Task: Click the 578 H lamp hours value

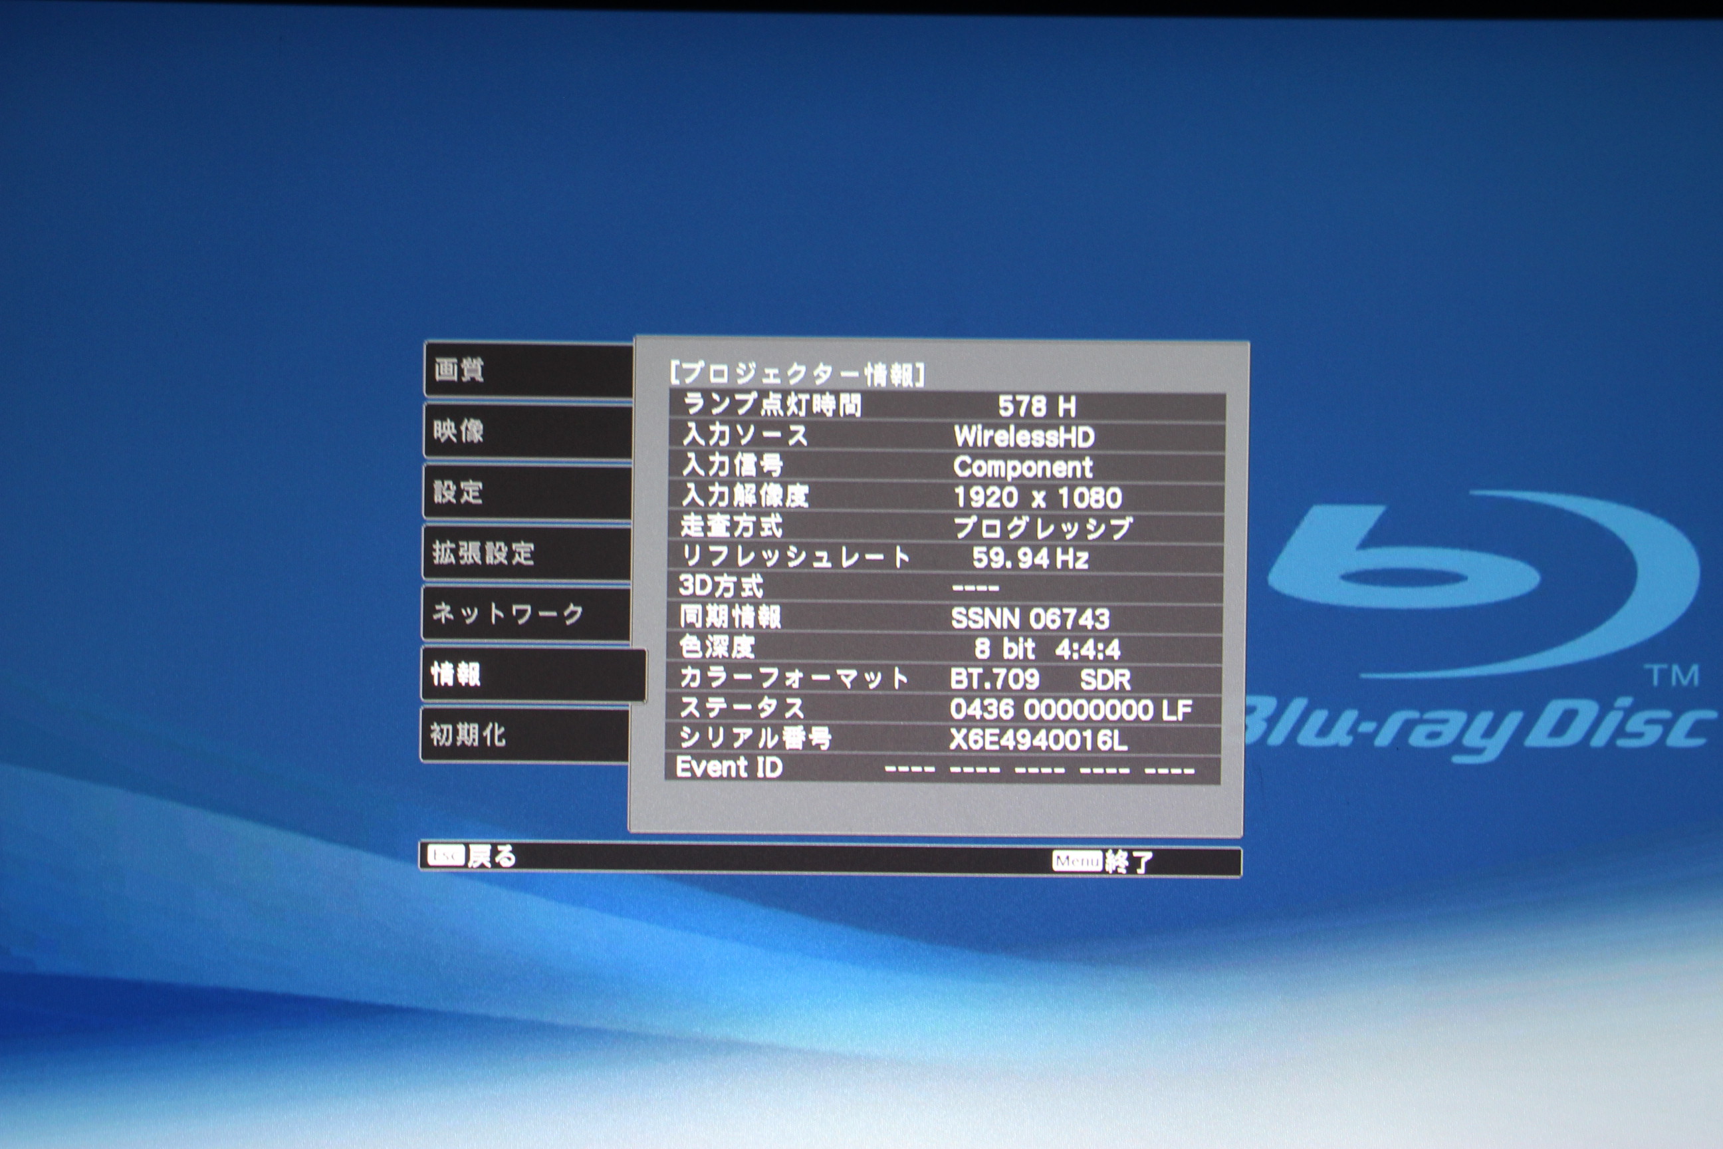Action: coord(1036,407)
